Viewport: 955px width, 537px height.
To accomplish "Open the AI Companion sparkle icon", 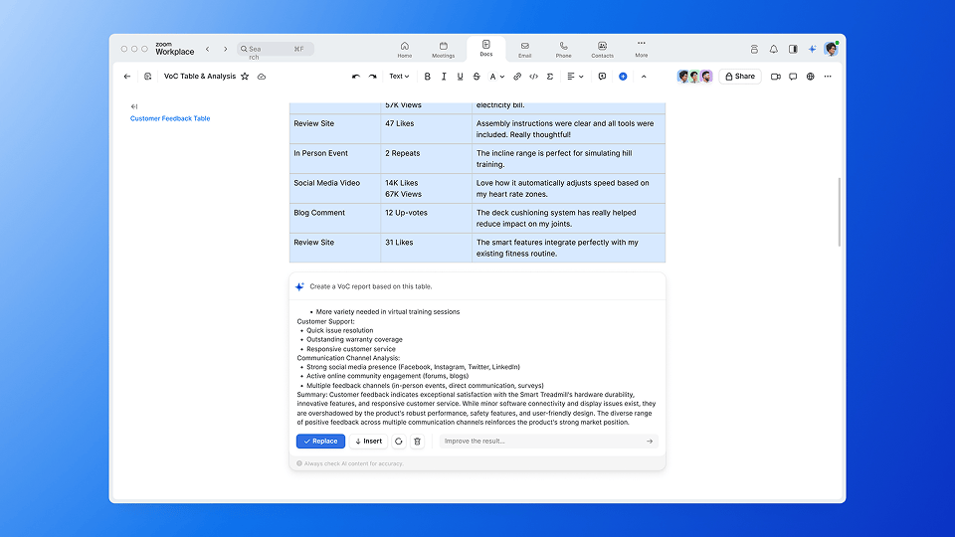I will (812, 49).
